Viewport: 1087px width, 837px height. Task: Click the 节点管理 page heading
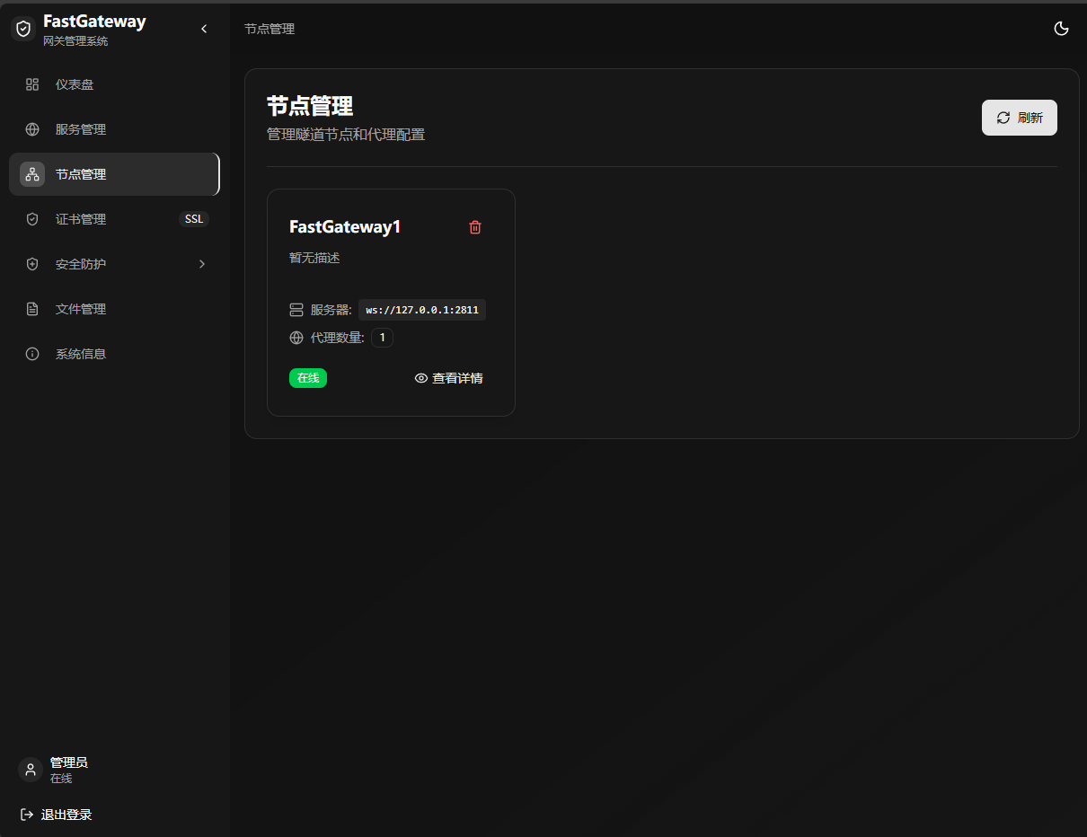pos(310,106)
